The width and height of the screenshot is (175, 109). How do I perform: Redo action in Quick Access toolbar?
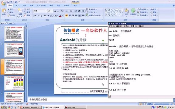(x=16, y=2)
